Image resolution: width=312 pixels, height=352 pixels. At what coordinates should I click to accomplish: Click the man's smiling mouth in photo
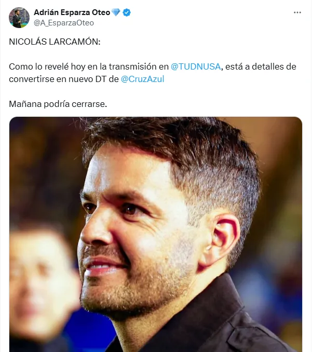click(x=103, y=266)
